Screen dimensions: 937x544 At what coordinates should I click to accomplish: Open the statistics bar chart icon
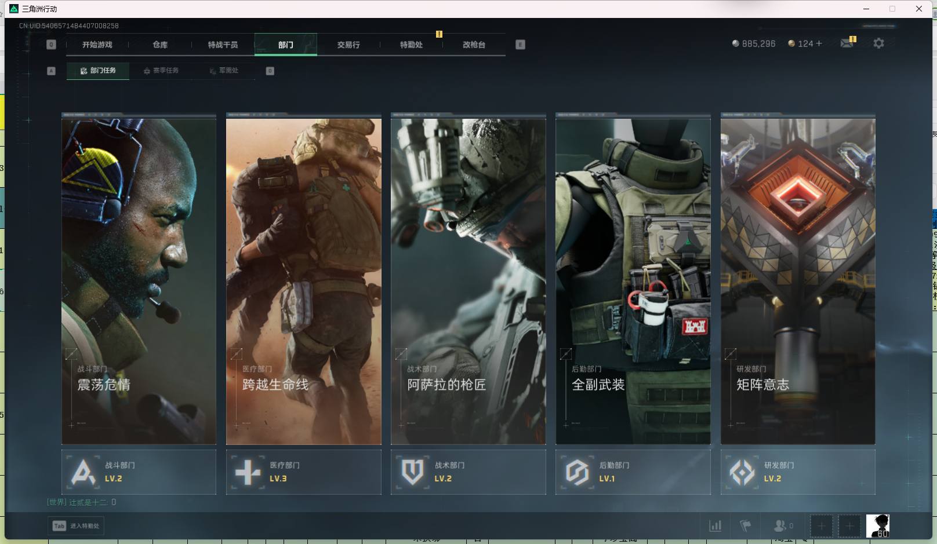click(716, 526)
